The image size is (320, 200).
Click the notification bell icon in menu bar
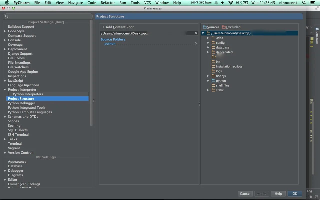click(x=216, y=3)
